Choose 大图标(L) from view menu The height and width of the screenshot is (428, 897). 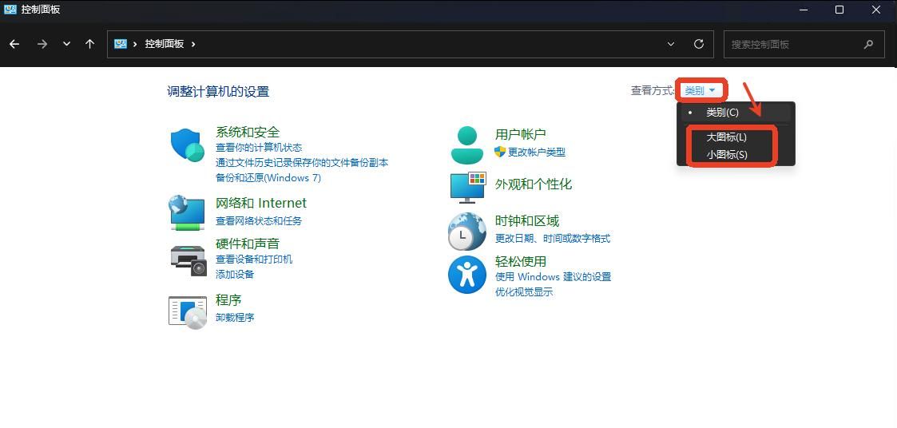726,137
